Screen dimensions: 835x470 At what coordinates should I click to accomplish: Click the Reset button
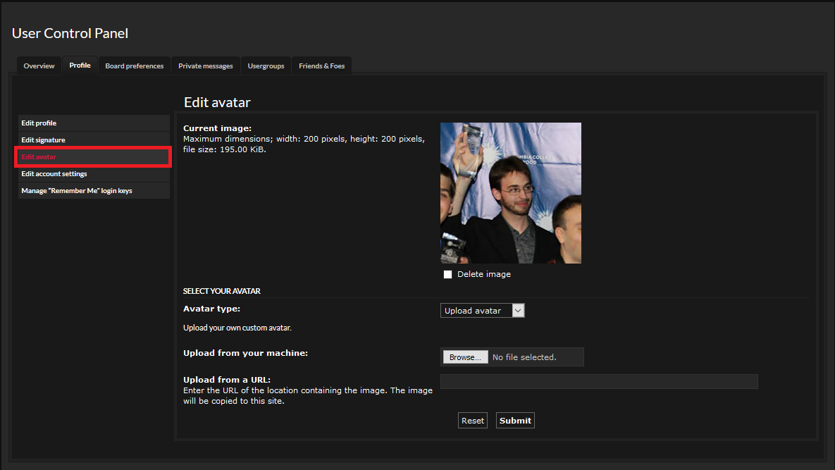[472, 421]
